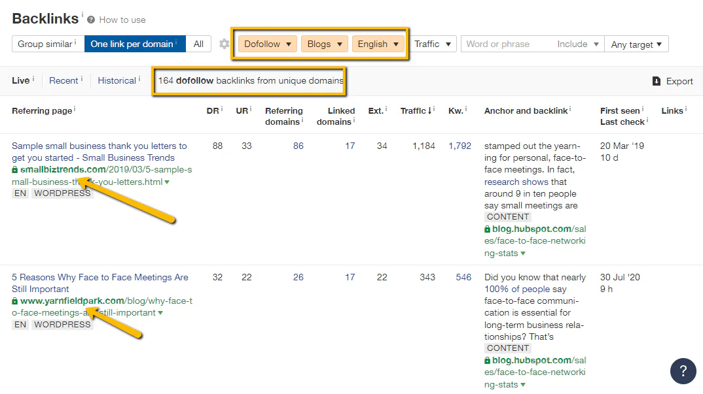Viewport: 703px width, 394px height.
Task: Click the How to use help icon
Action: (91, 20)
